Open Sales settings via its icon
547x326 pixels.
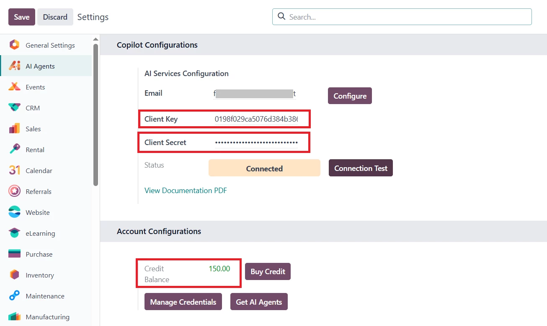(14, 129)
